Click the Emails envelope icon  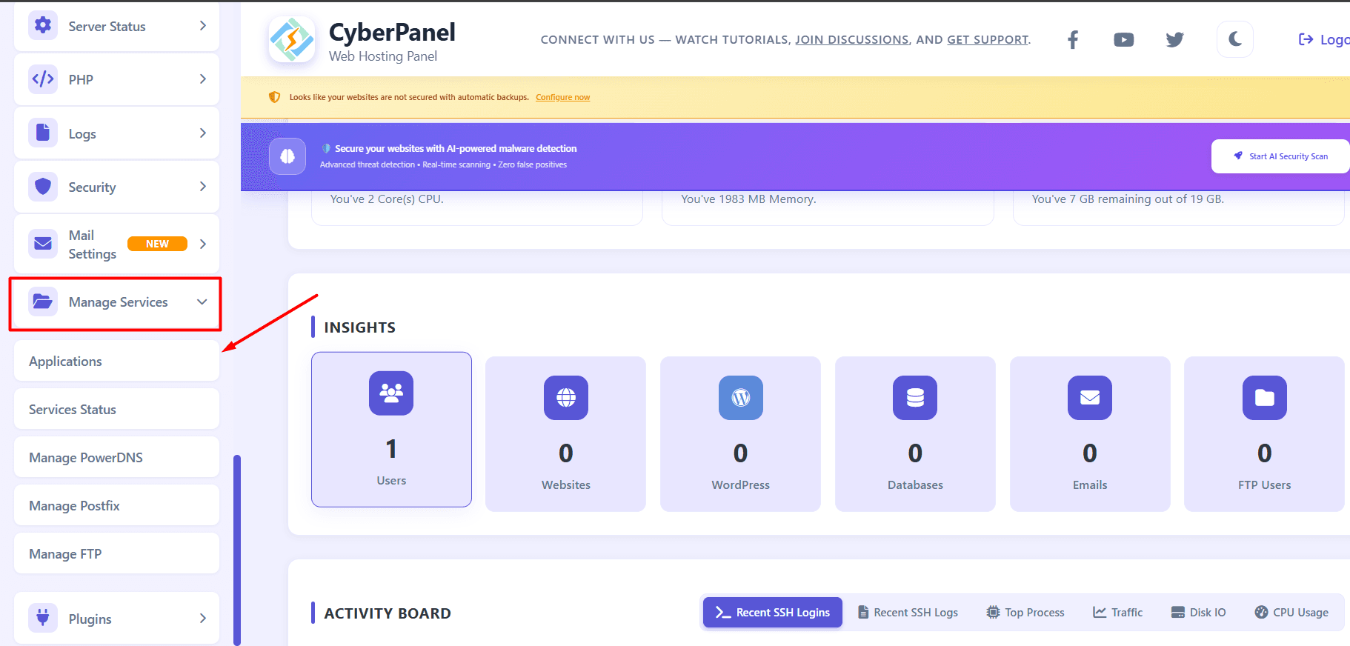click(1089, 398)
